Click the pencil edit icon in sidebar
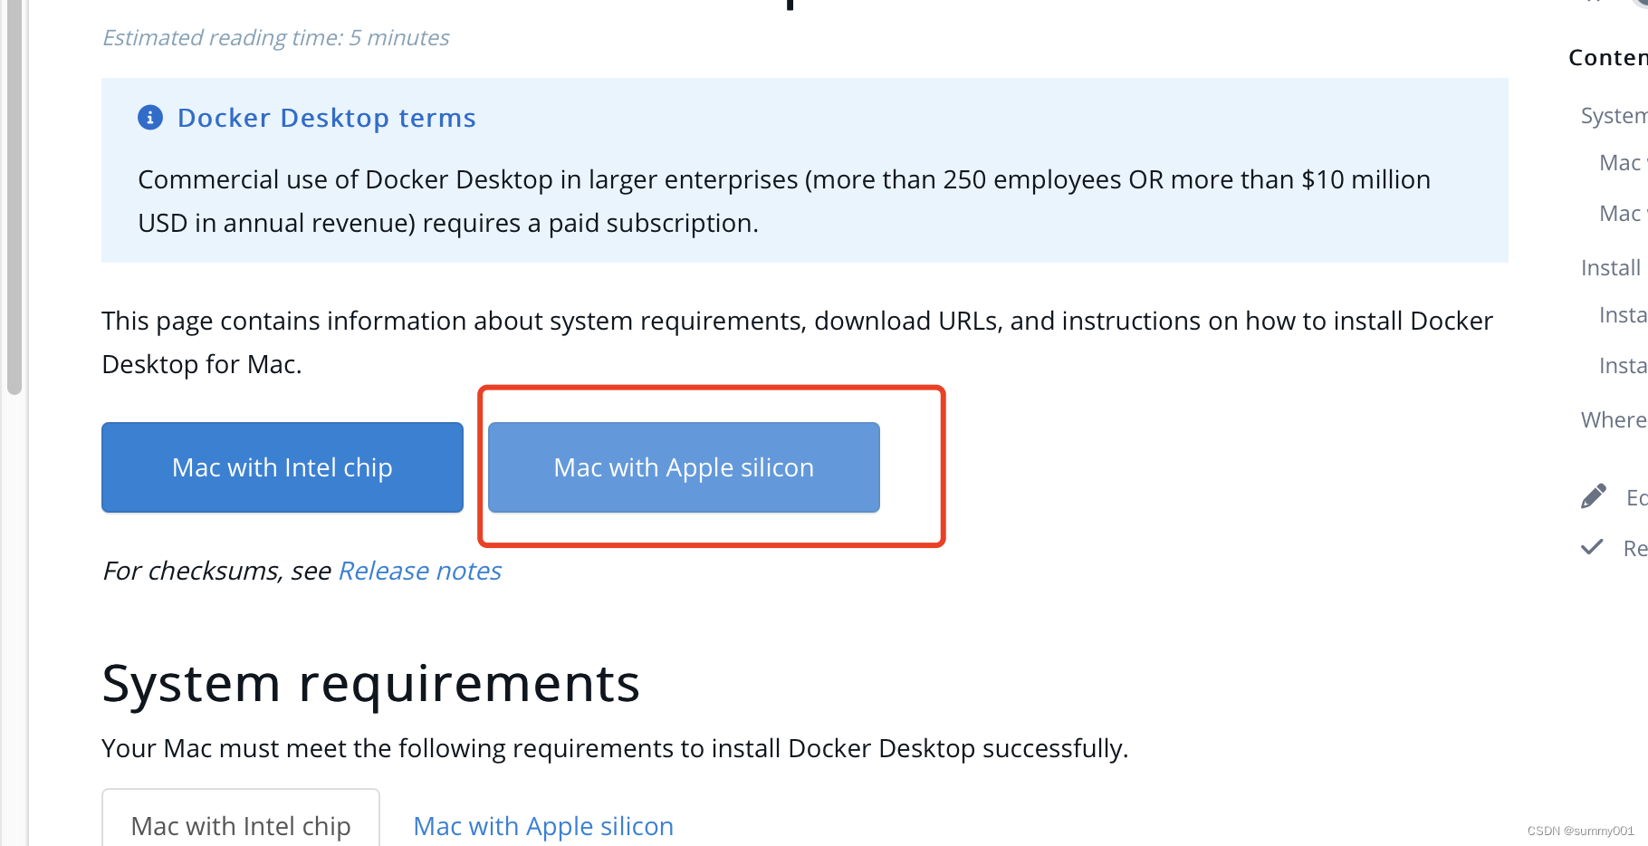Screen dimensions: 1648x846 (1594, 496)
